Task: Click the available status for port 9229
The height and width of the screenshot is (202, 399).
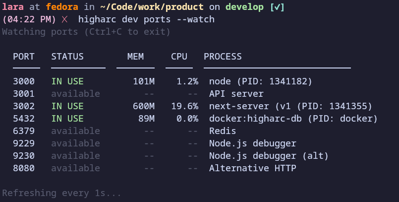Action: (x=75, y=143)
